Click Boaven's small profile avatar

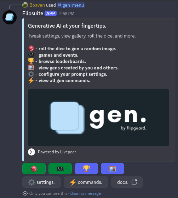[x=25, y=5]
